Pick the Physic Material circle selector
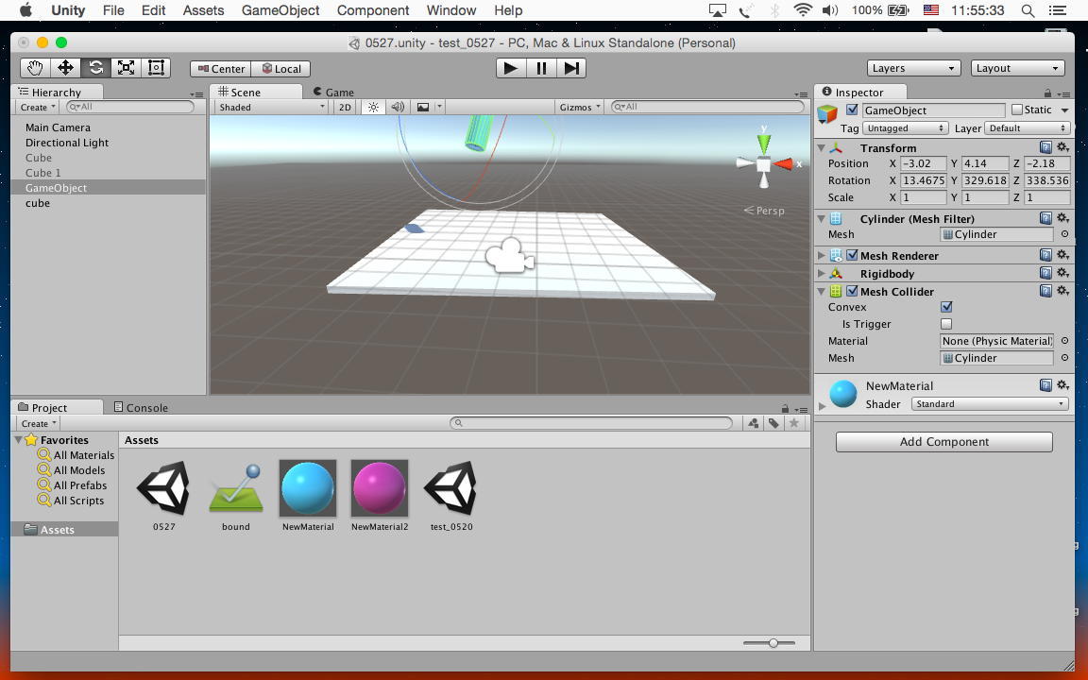This screenshot has width=1088, height=680. [1064, 341]
